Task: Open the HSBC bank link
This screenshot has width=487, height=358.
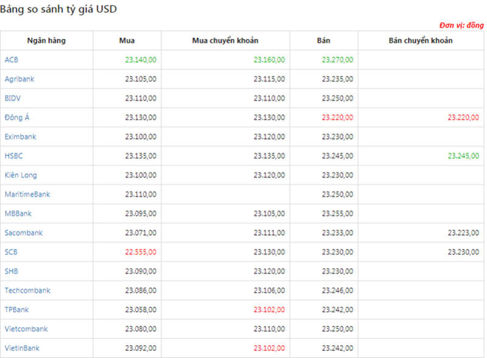Action: tap(13, 156)
